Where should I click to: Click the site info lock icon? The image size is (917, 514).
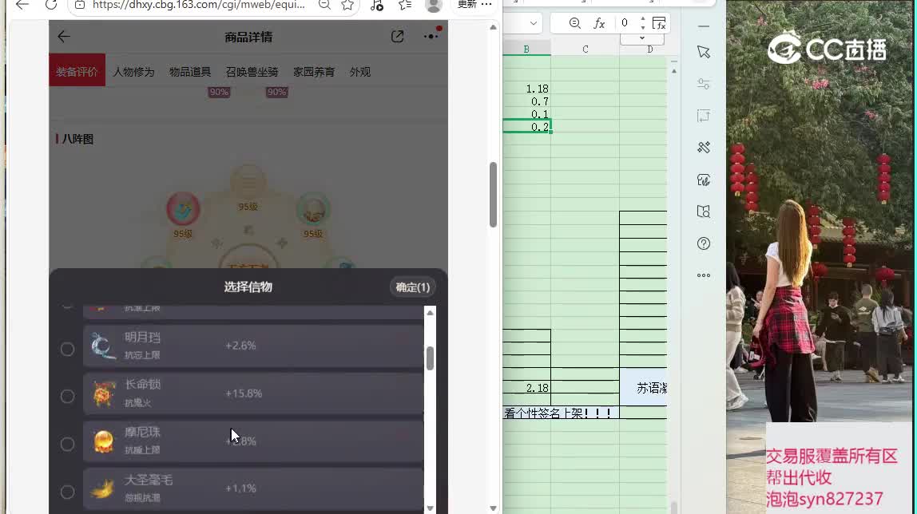[x=80, y=6]
